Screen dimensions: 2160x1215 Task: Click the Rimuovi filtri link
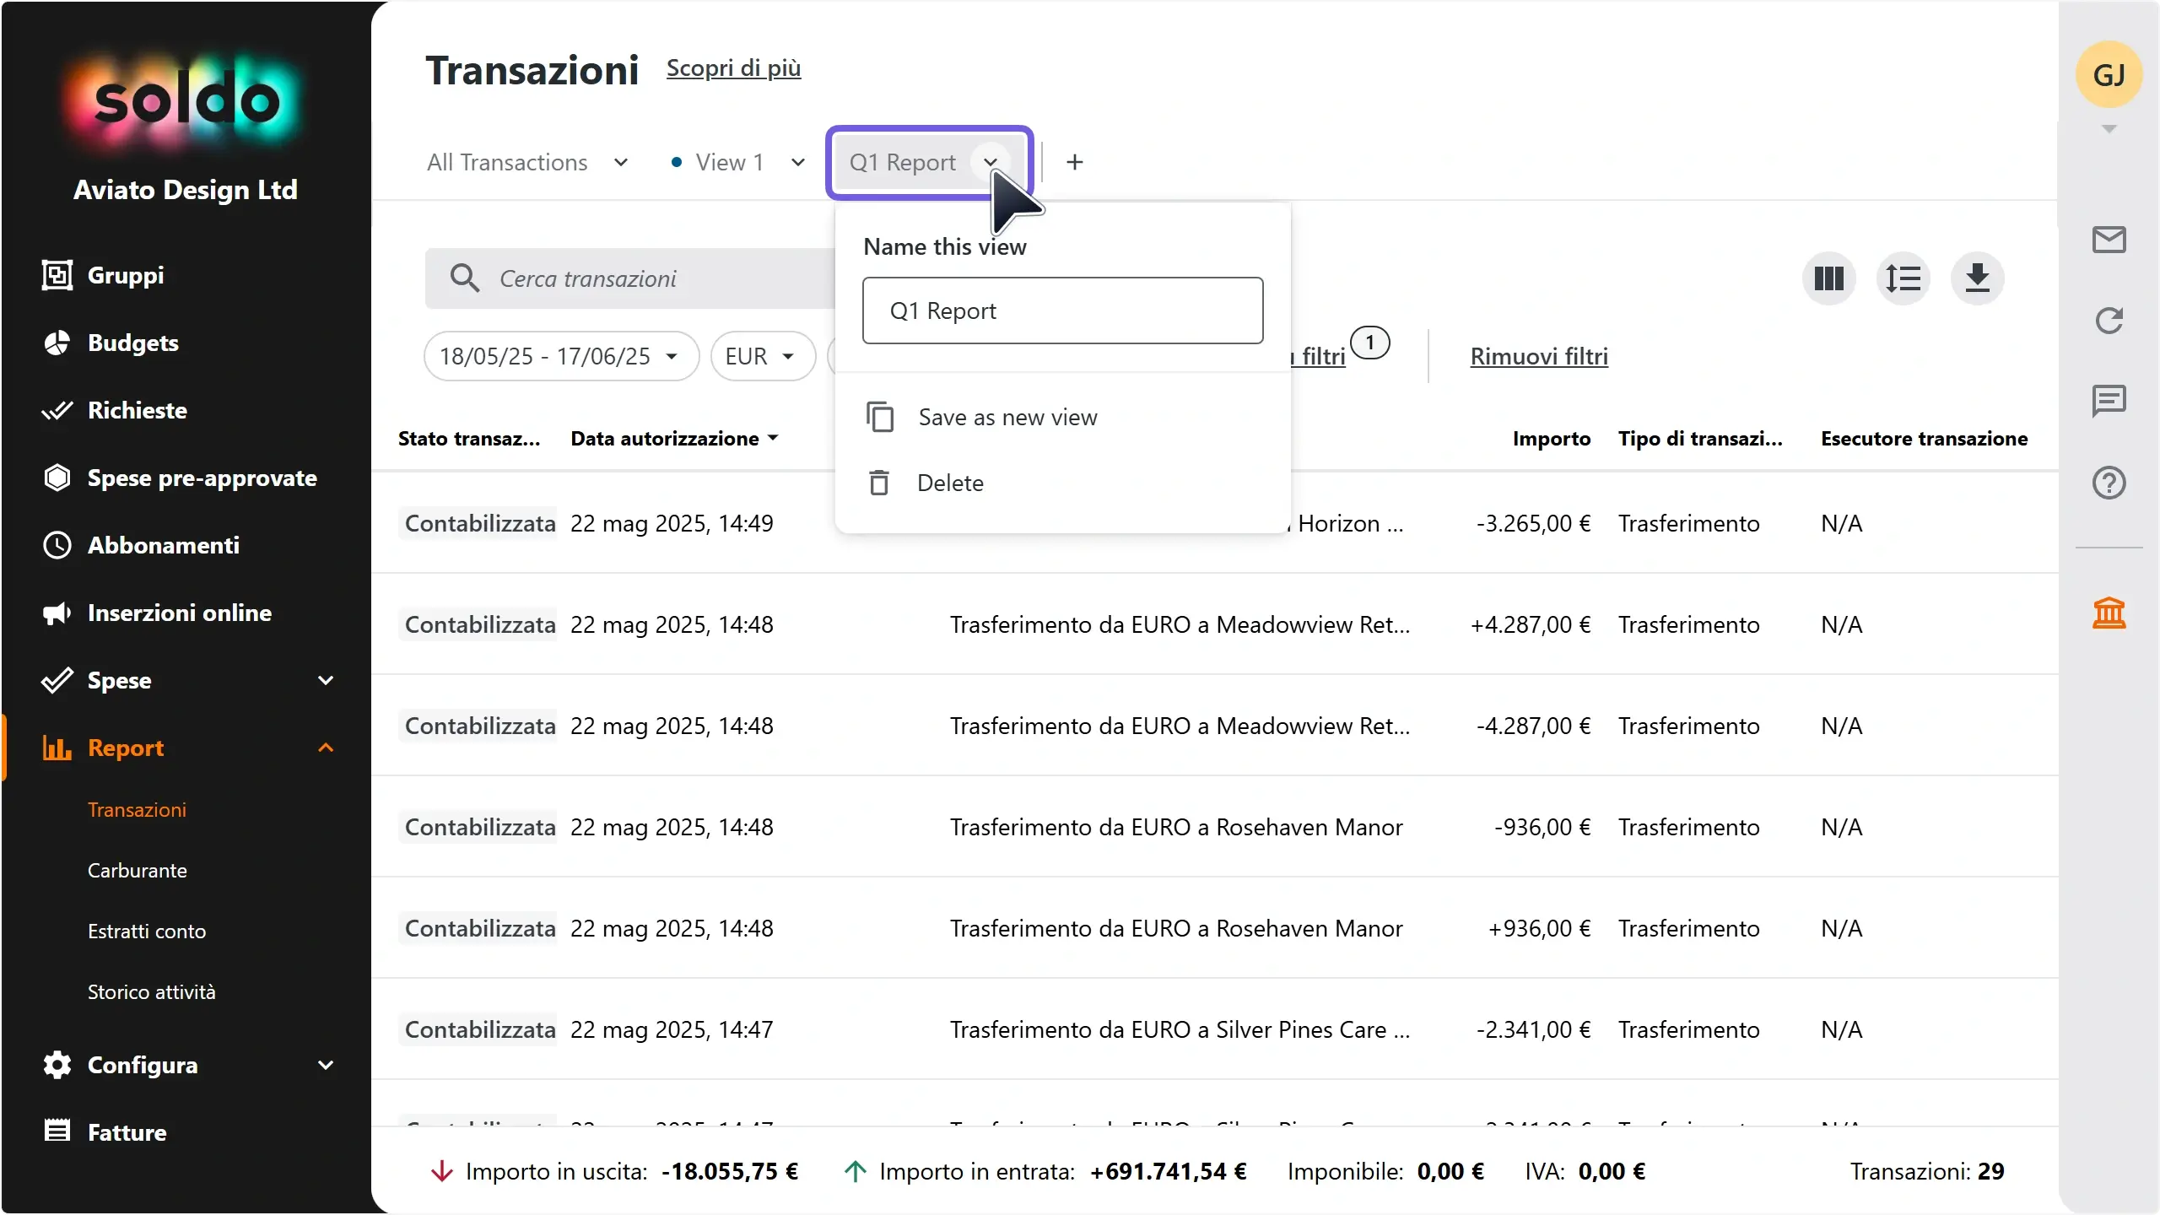tap(1539, 356)
